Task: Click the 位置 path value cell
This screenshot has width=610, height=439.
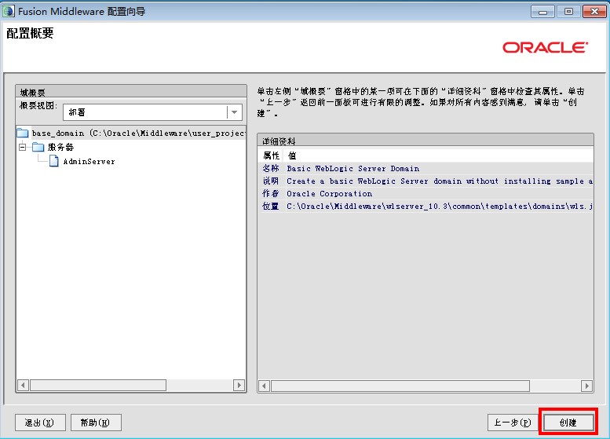Action: [x=440, y=206]
